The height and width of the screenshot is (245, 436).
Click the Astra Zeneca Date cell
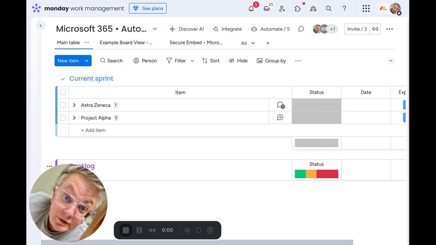366,105
